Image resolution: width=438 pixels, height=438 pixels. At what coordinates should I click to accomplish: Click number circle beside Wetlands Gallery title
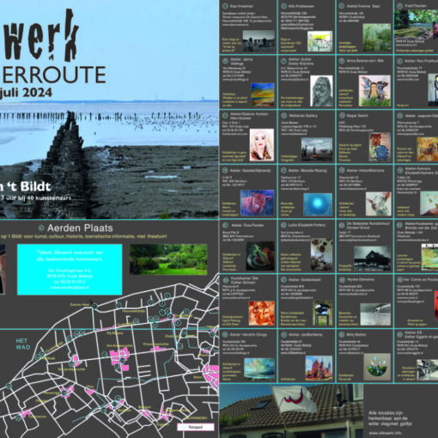click(283, 116)
